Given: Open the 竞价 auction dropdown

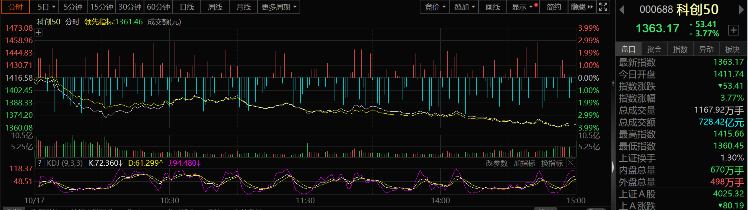Looking at the screenshot, I should [434, 7].
